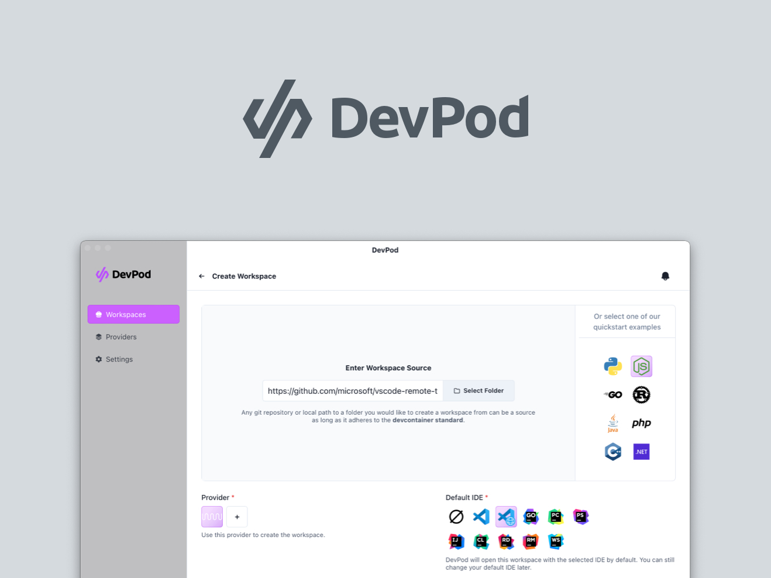The height and width of the screenshot is (578, 771).
Task: Choose the Java quickstart example
Action: coord(612,423)
